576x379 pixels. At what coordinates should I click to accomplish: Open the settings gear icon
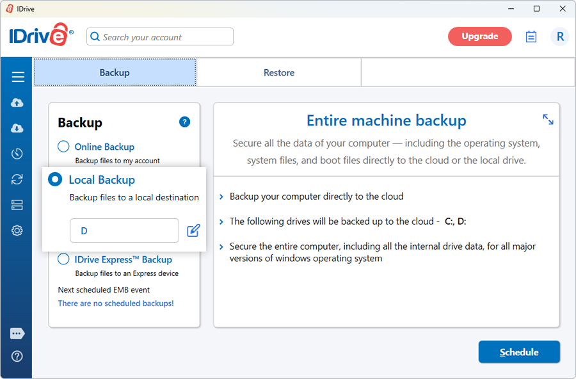tap(17, 230)
